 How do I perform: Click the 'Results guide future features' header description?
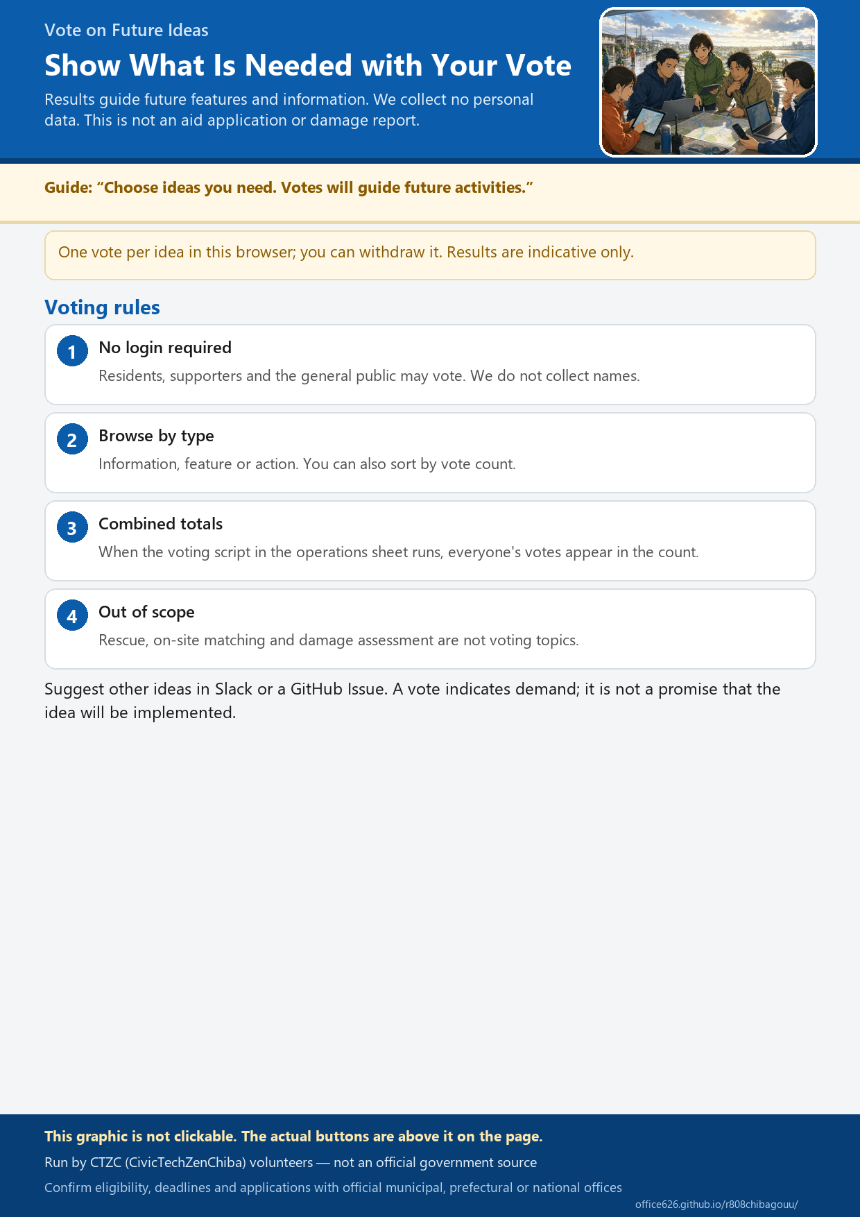[x=289, y=110]
